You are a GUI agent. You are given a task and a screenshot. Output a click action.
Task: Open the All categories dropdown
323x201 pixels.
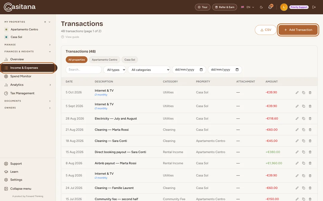tap(149, 70)
